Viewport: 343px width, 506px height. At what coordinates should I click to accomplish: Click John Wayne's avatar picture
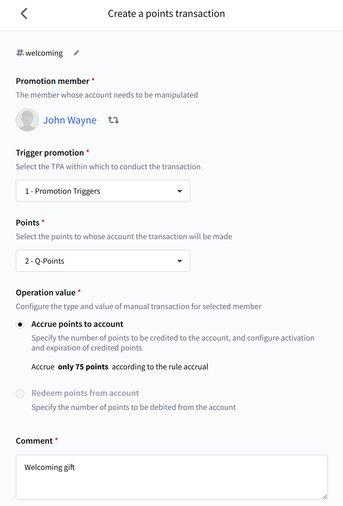tap(27, 120)
